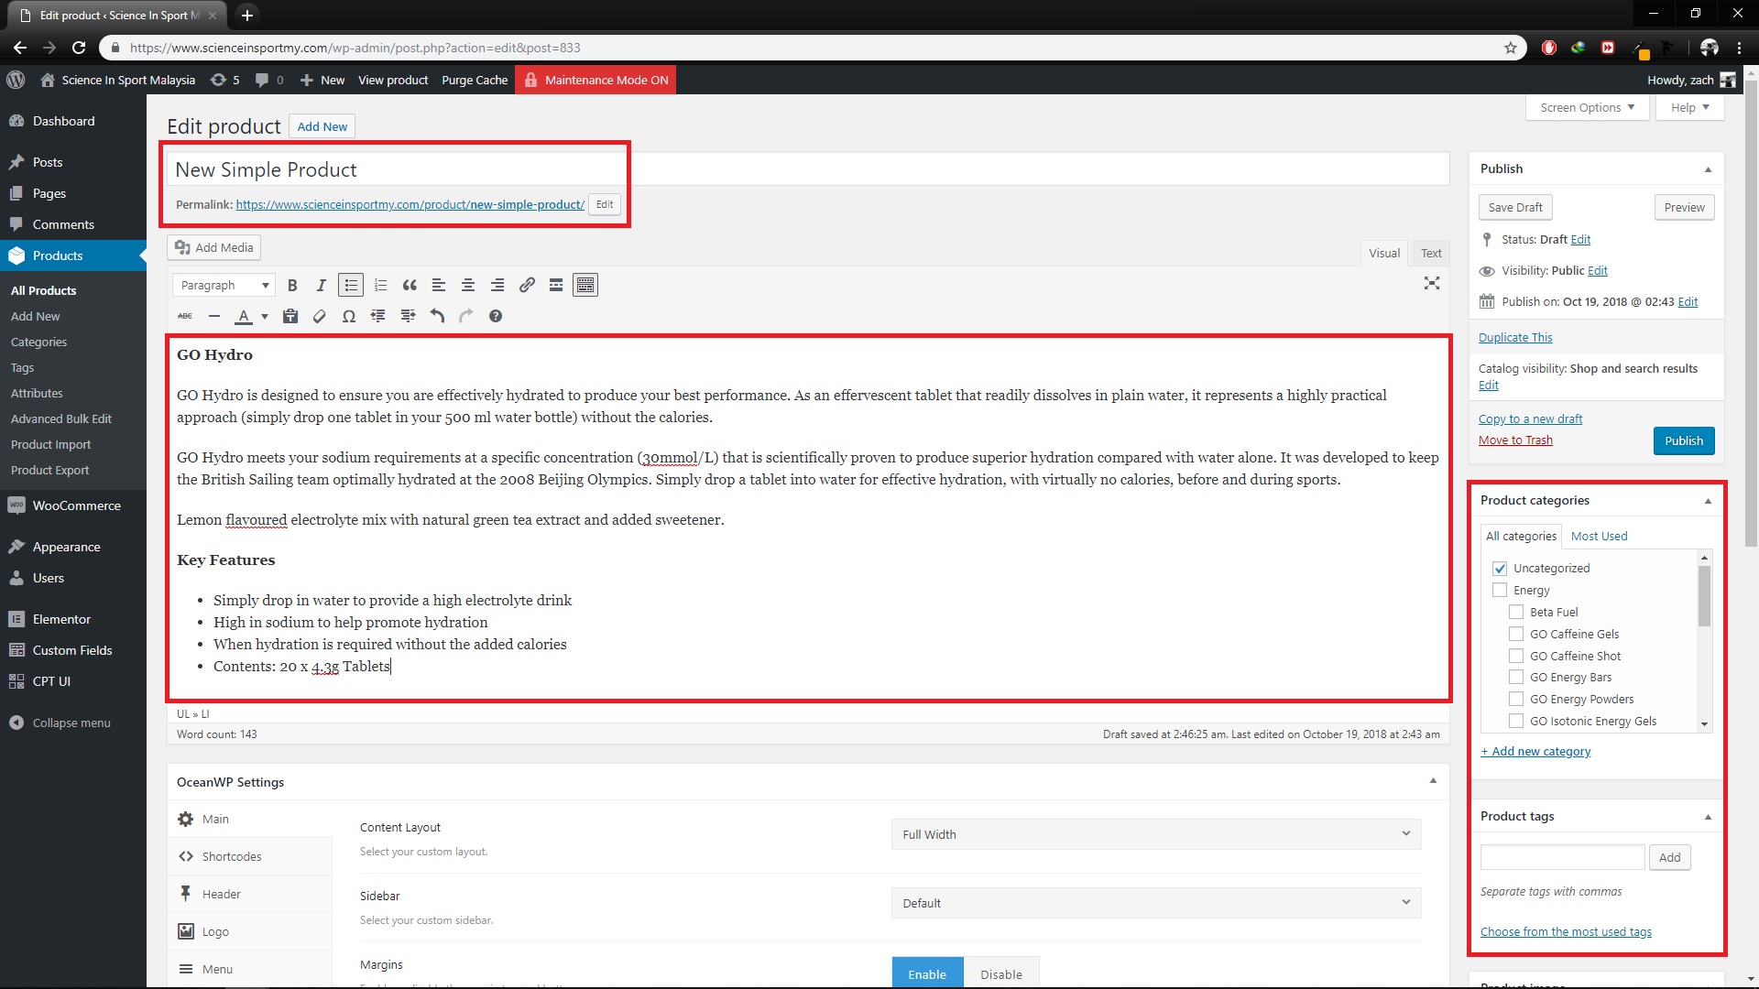
Task: Toggle bold formatting in editor toolbar
Action: (x=292, y=286)
